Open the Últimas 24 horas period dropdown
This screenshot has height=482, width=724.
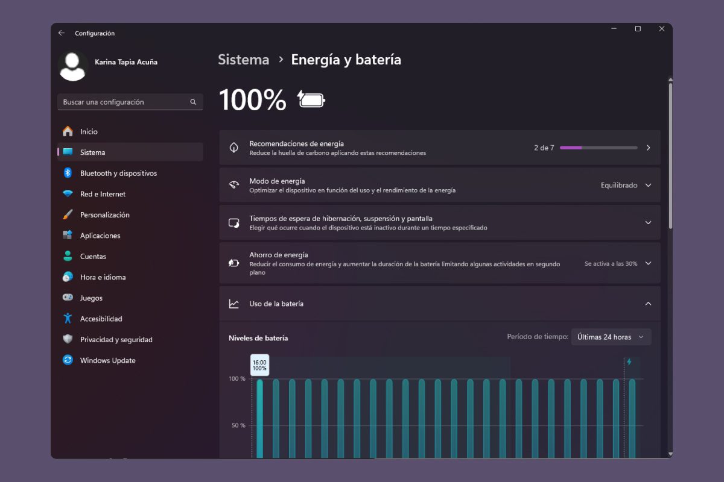click(x=611, y=337)
